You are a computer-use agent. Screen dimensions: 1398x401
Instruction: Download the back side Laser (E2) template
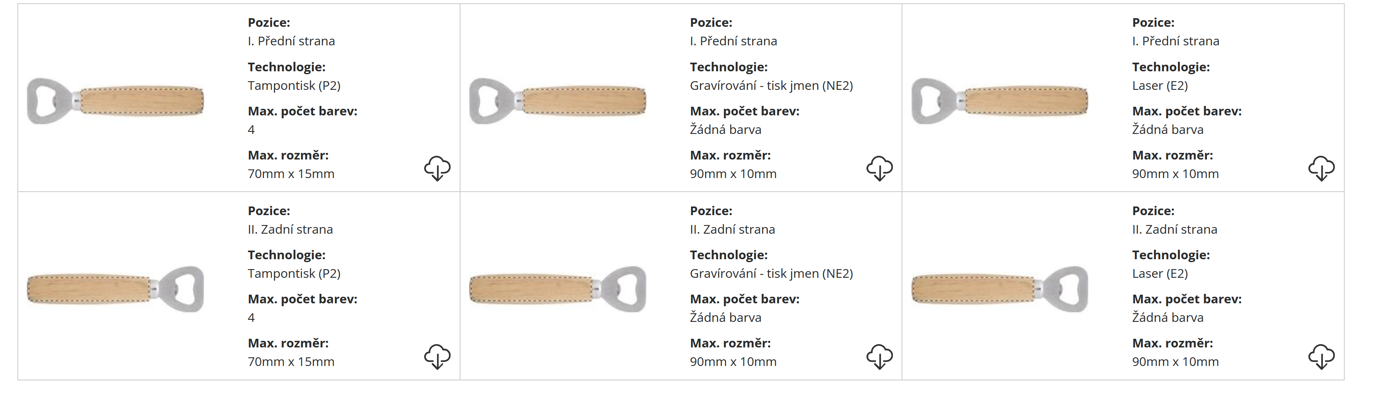(x=1321, y=356)
